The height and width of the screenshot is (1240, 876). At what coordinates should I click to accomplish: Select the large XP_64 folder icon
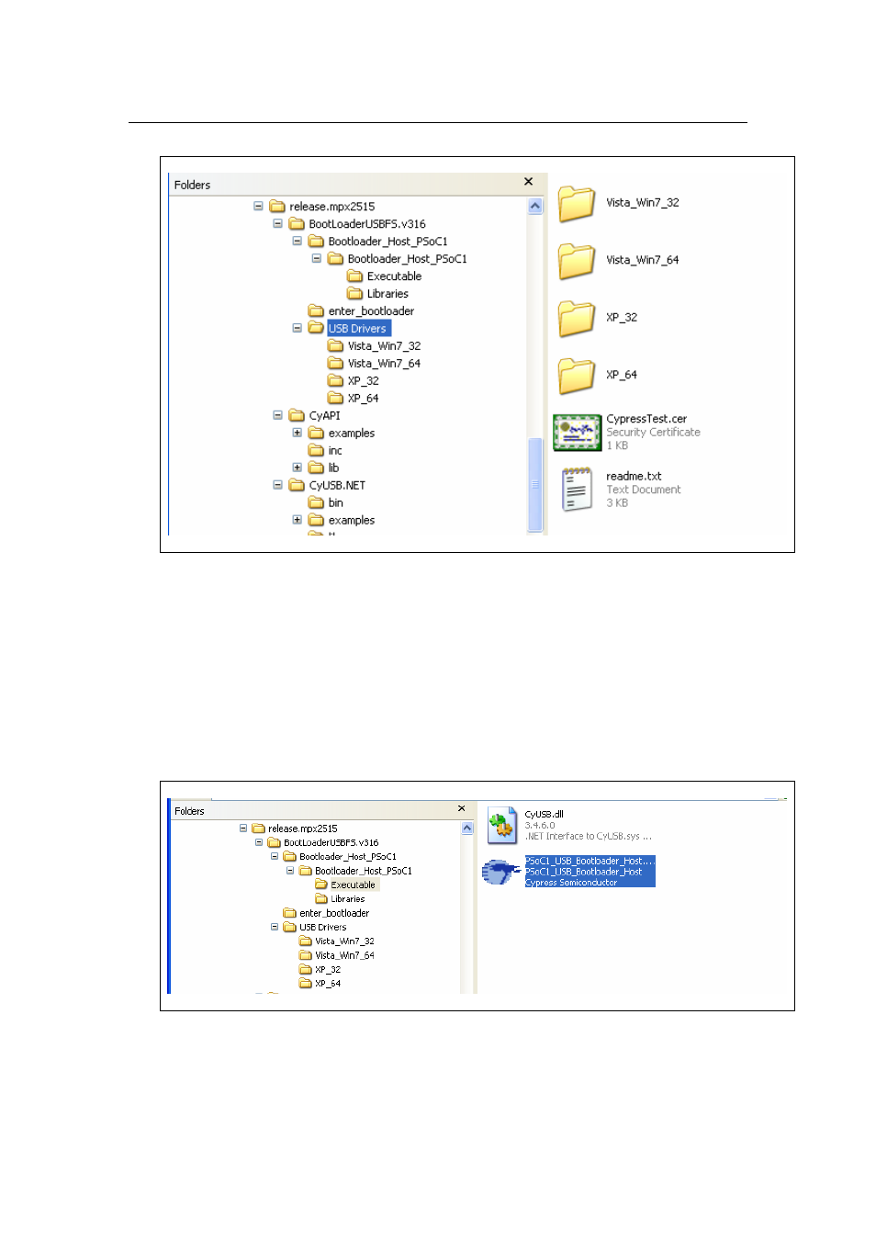click(x=577, y=376)
